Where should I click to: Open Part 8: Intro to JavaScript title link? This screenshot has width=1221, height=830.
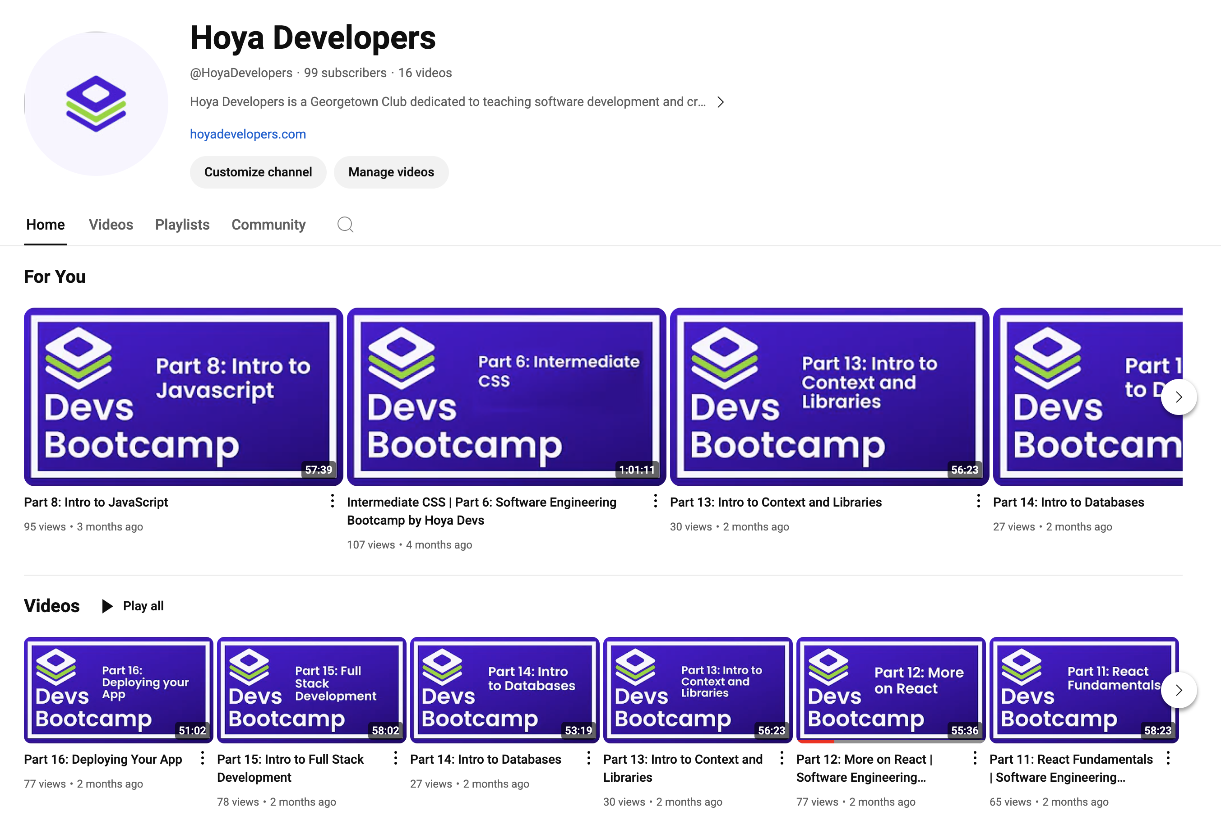96,502
